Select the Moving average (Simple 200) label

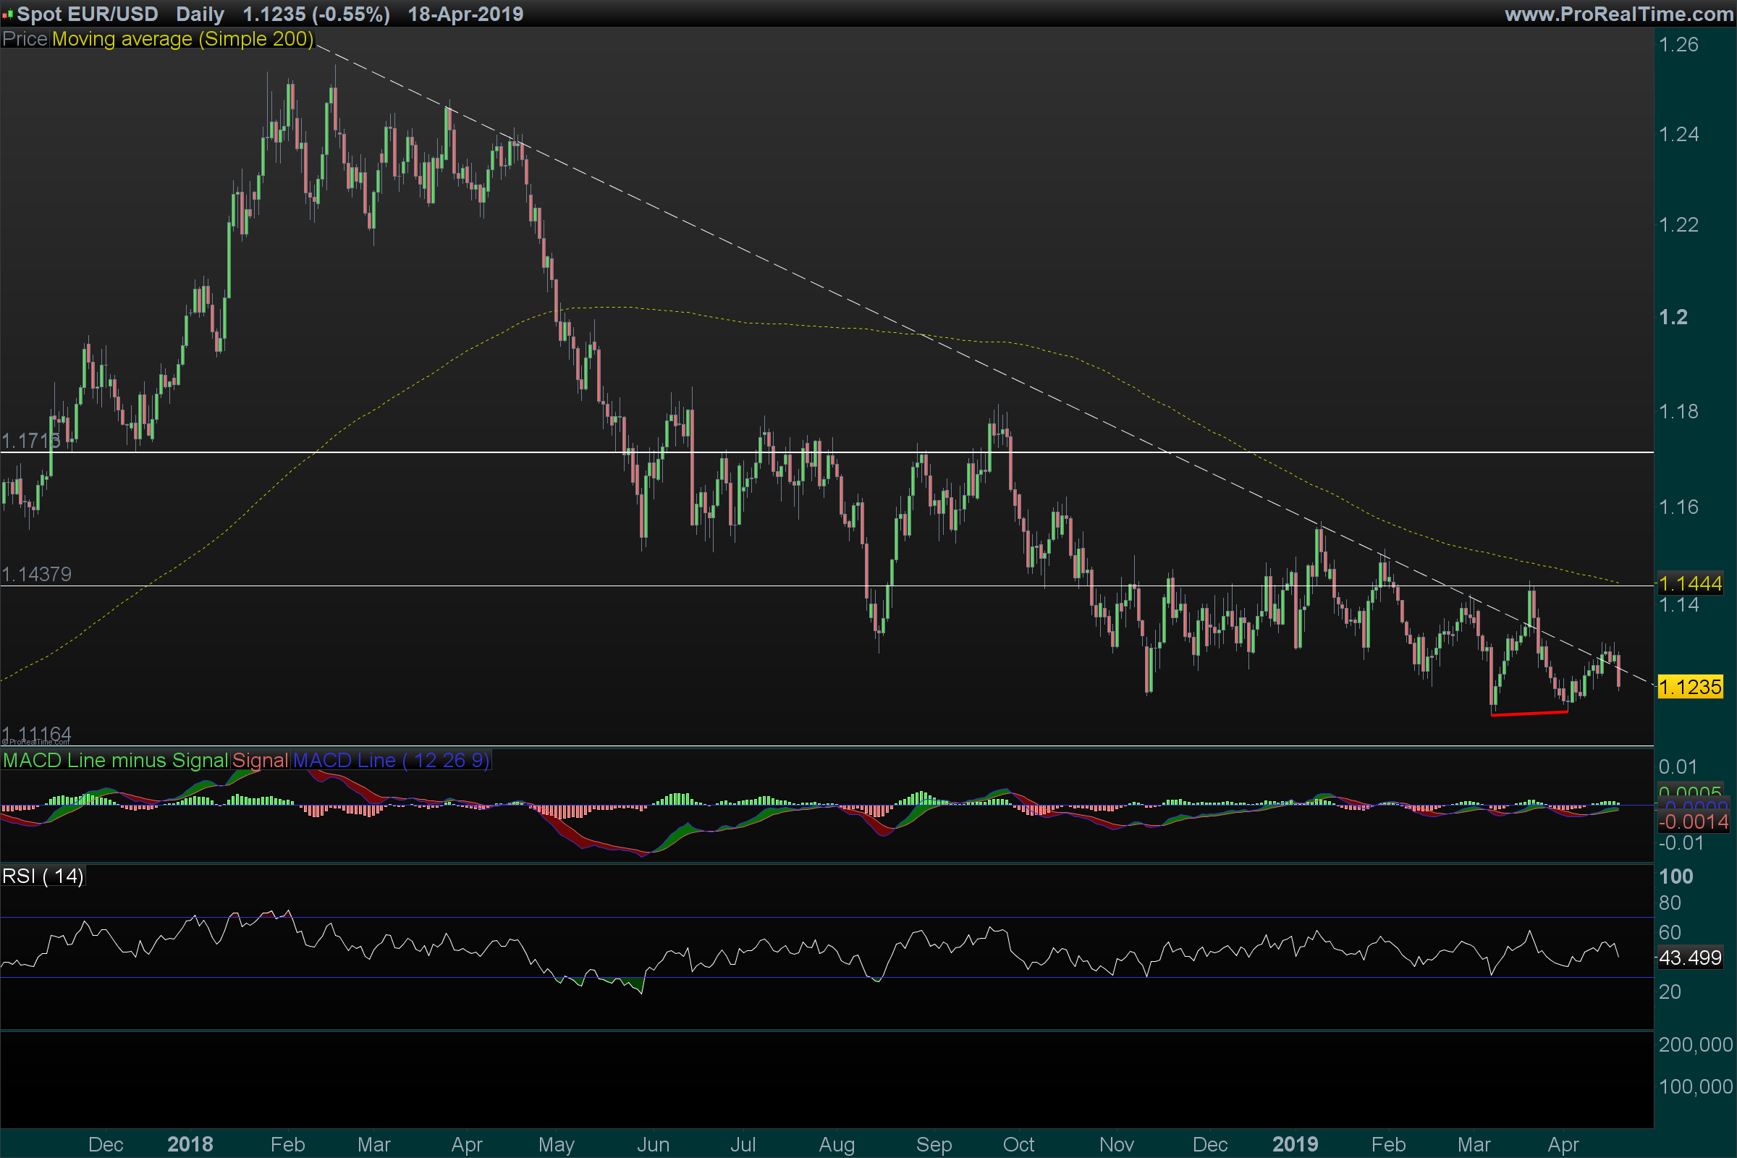[x=182, y=39]
